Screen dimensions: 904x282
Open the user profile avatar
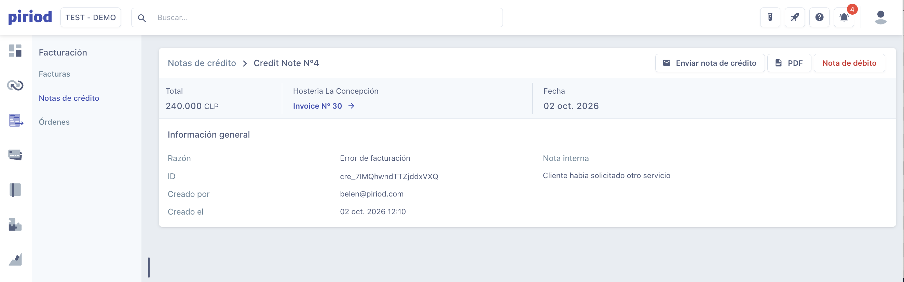880,17
